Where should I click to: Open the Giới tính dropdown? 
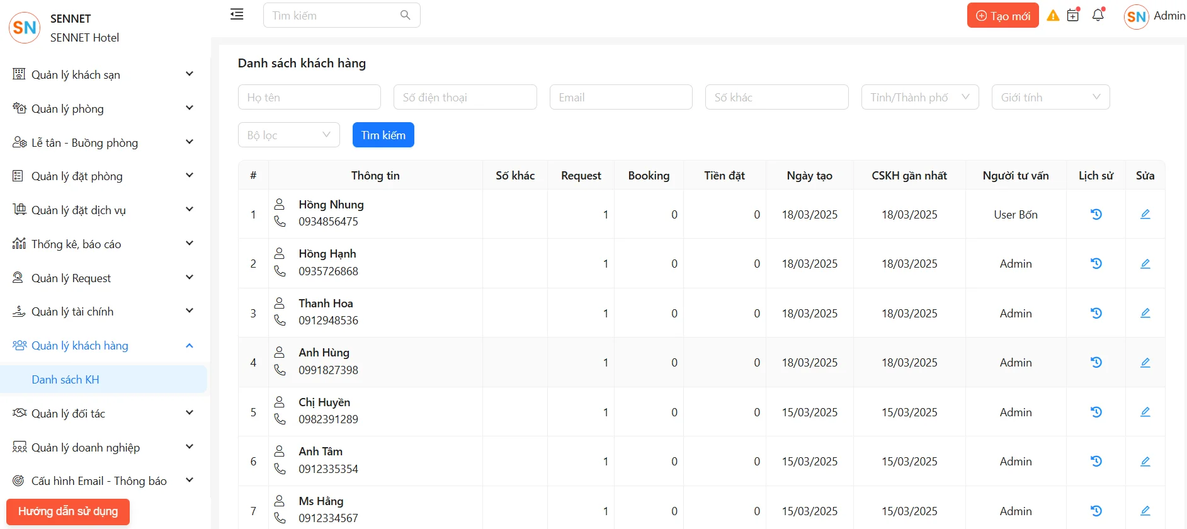[1050, 97]
